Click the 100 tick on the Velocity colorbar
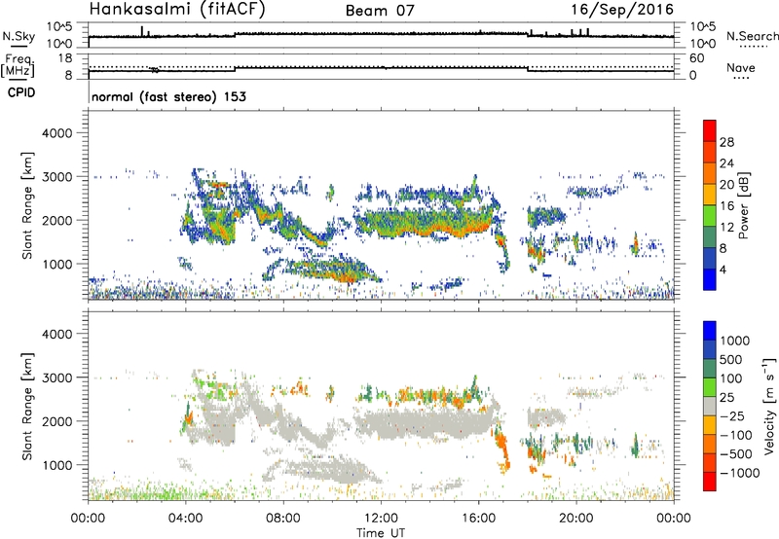The width and height of the screenshot is (779, 539). point(731,378)
